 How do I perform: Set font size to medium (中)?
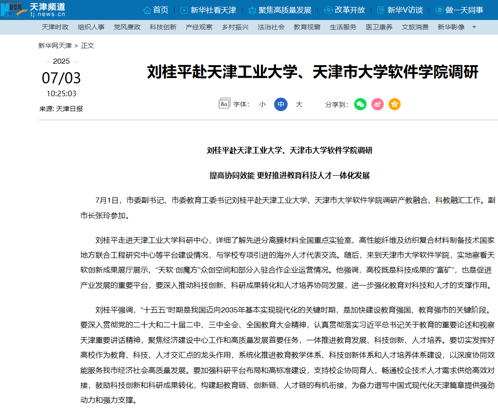click(281, 104)
